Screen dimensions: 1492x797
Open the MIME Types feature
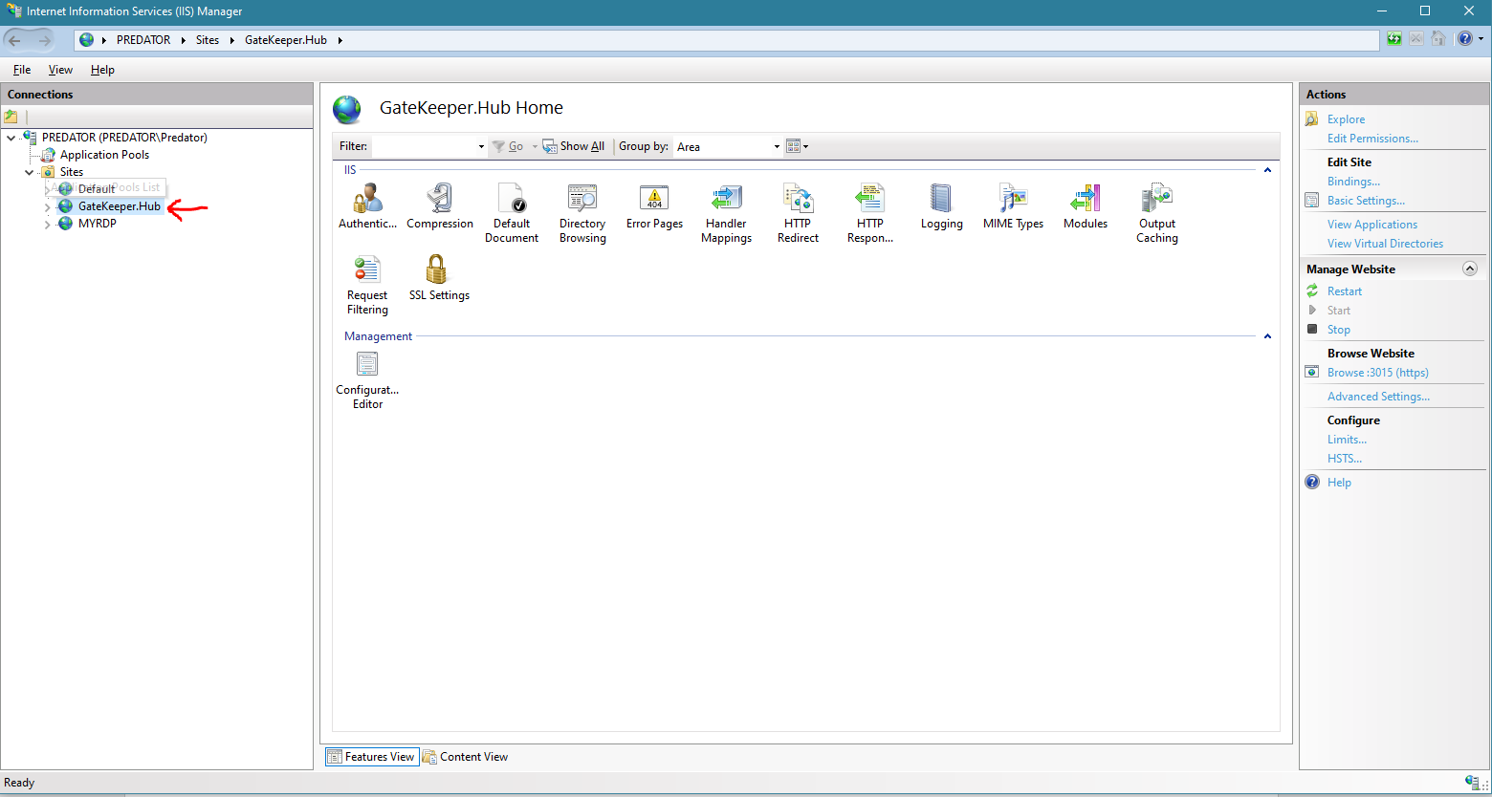[x=1013, y=200]
